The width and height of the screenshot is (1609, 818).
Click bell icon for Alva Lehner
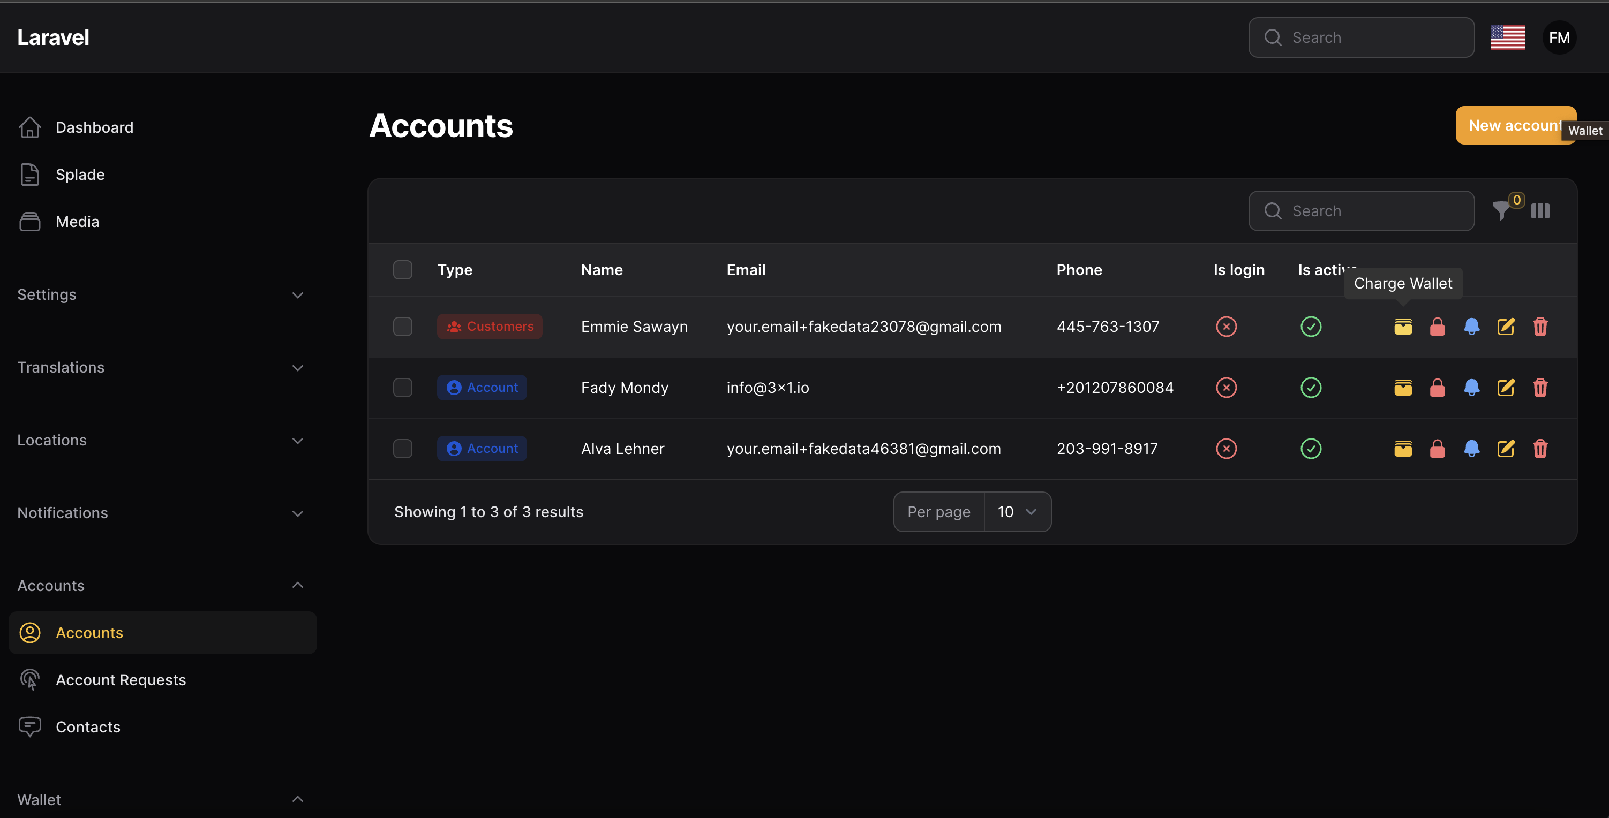[x=1471, y=448]
